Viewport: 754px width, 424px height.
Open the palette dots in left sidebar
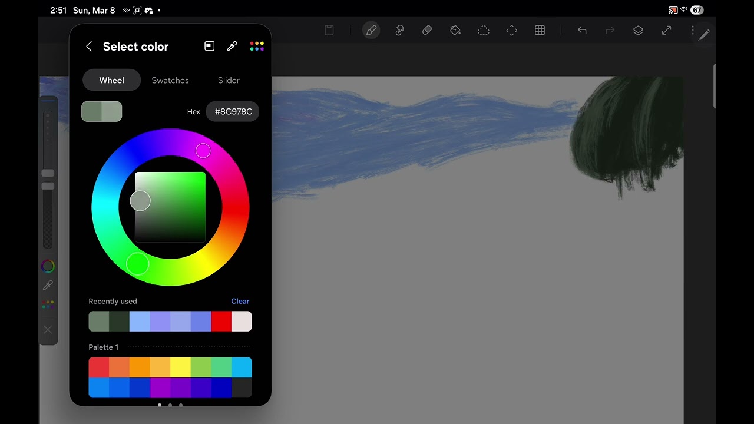tap(48, 304)
